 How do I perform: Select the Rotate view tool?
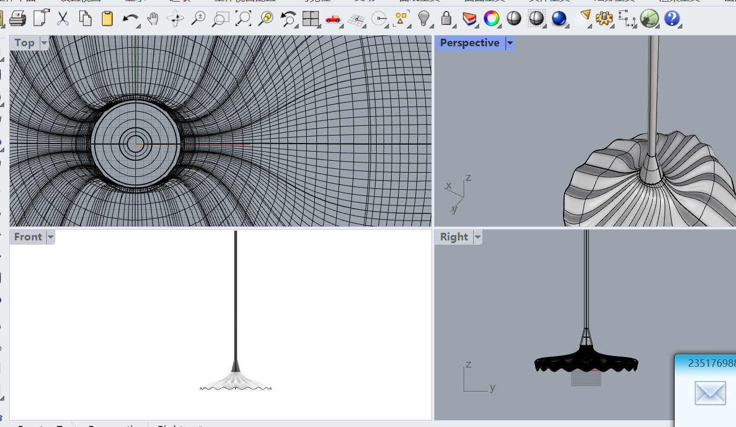click(175, 19)
